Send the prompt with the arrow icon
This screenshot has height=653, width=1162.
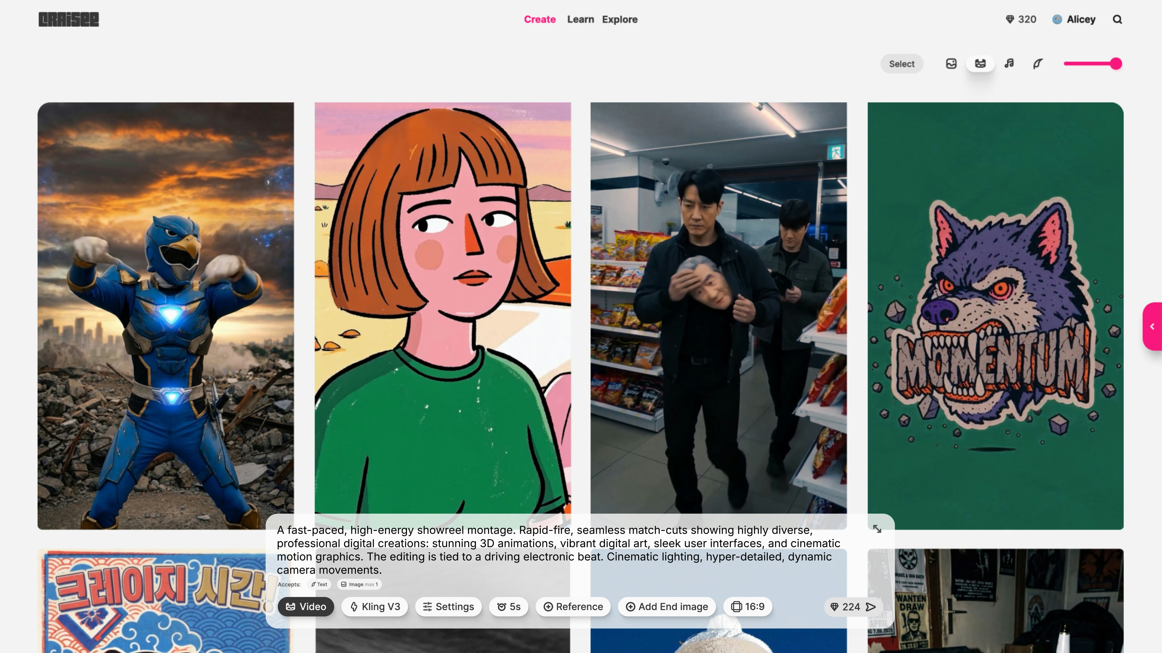coord(871,606)
